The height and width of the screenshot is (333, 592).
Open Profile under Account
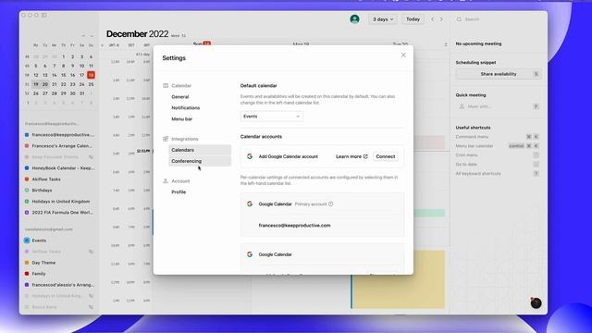179,192
